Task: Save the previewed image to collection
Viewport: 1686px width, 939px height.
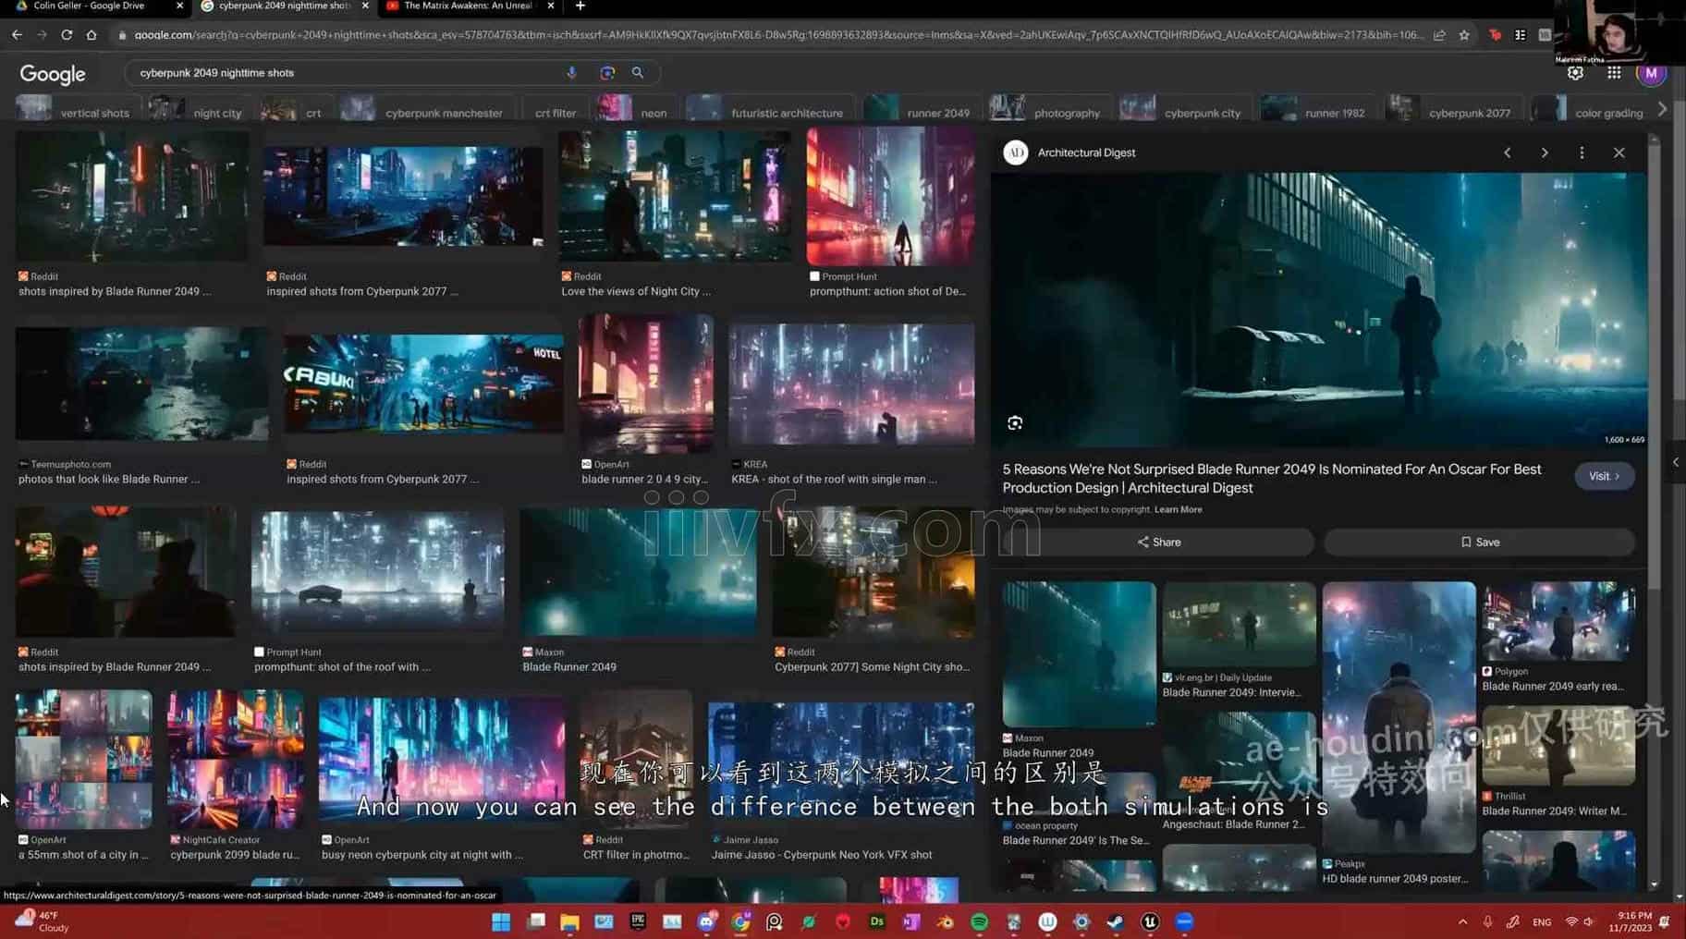Action: pos(1480,543)
